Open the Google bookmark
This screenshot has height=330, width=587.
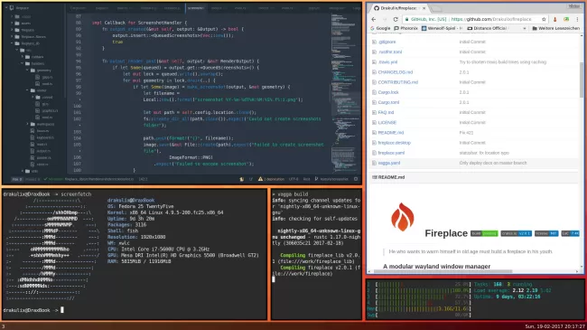click(380, 28)
